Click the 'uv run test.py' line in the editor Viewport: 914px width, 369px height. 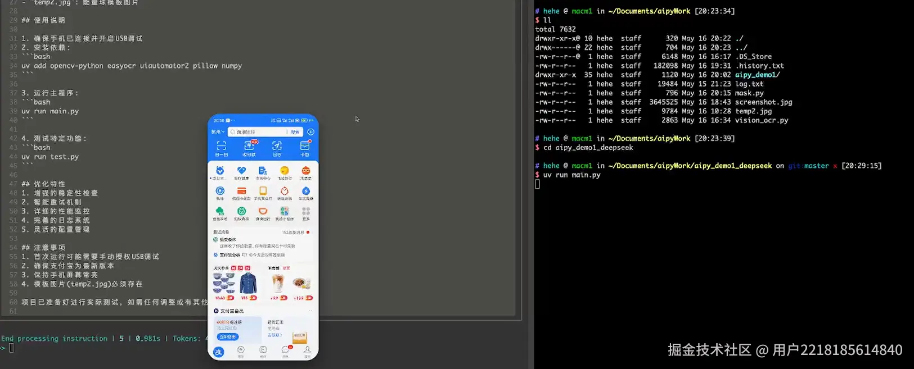tap(50, 157)
